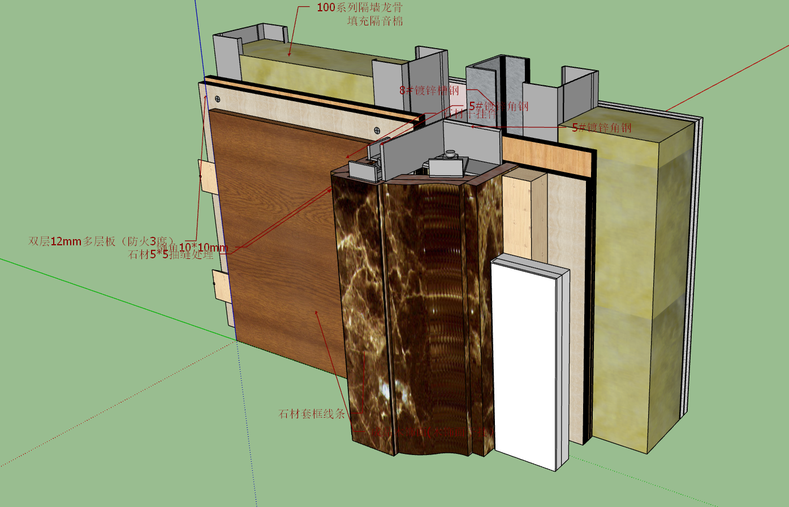Click the top-left screw head on plywood
This screenshot has width=789, height=507.
click(x=218, y=99)
